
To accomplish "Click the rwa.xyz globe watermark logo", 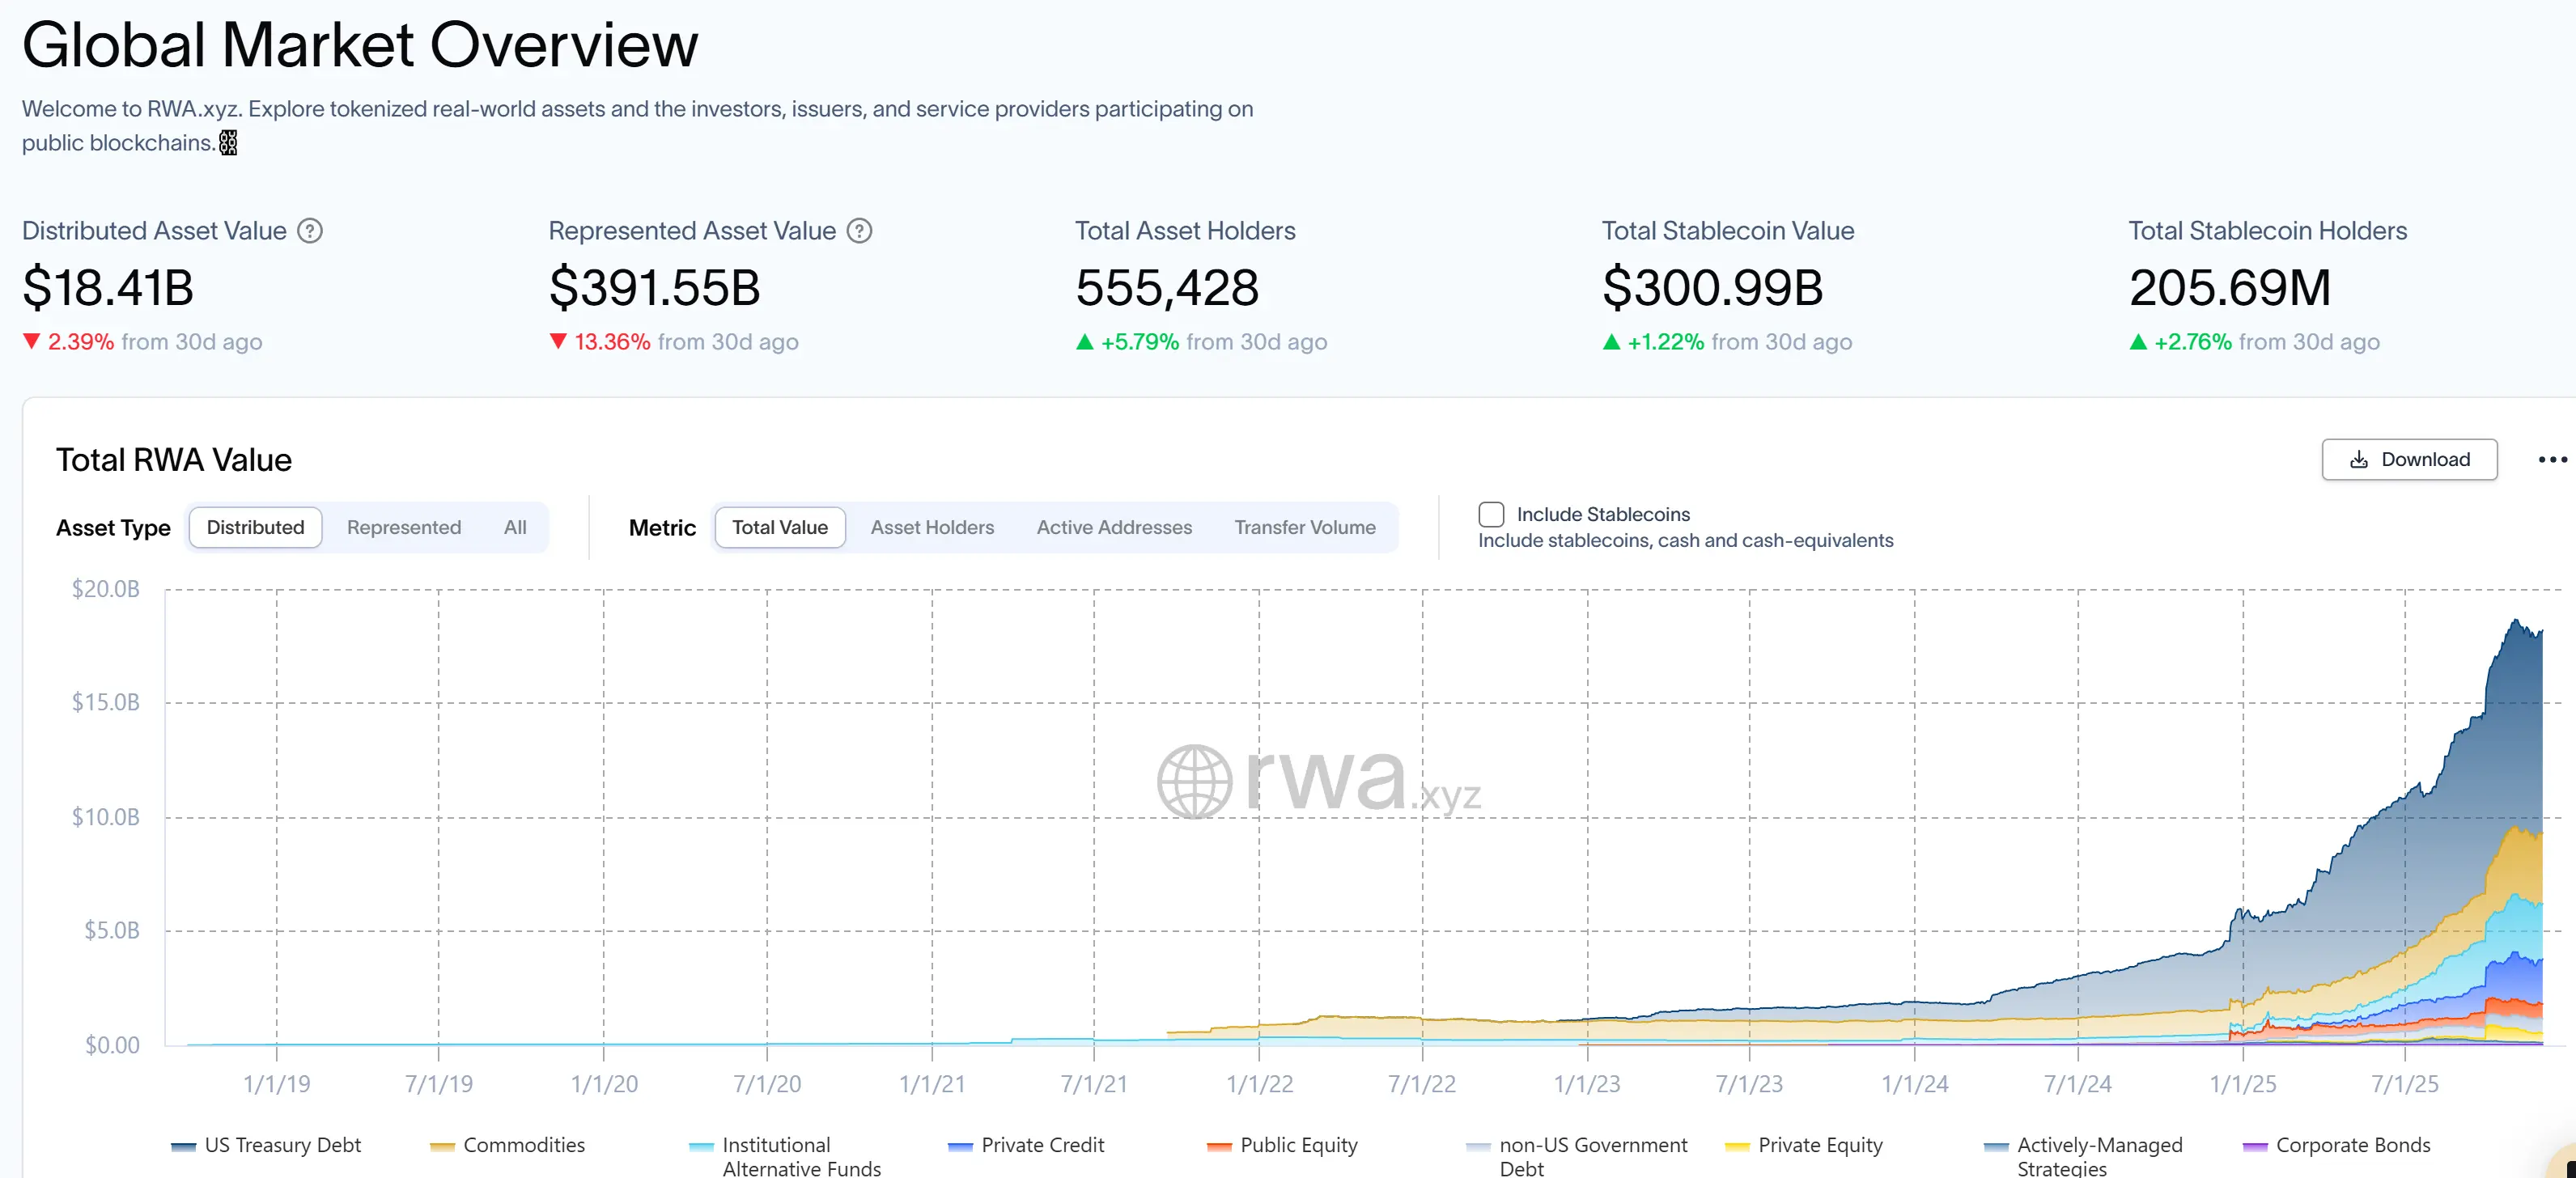I will pyautogui.click(x=1194, y=781).
